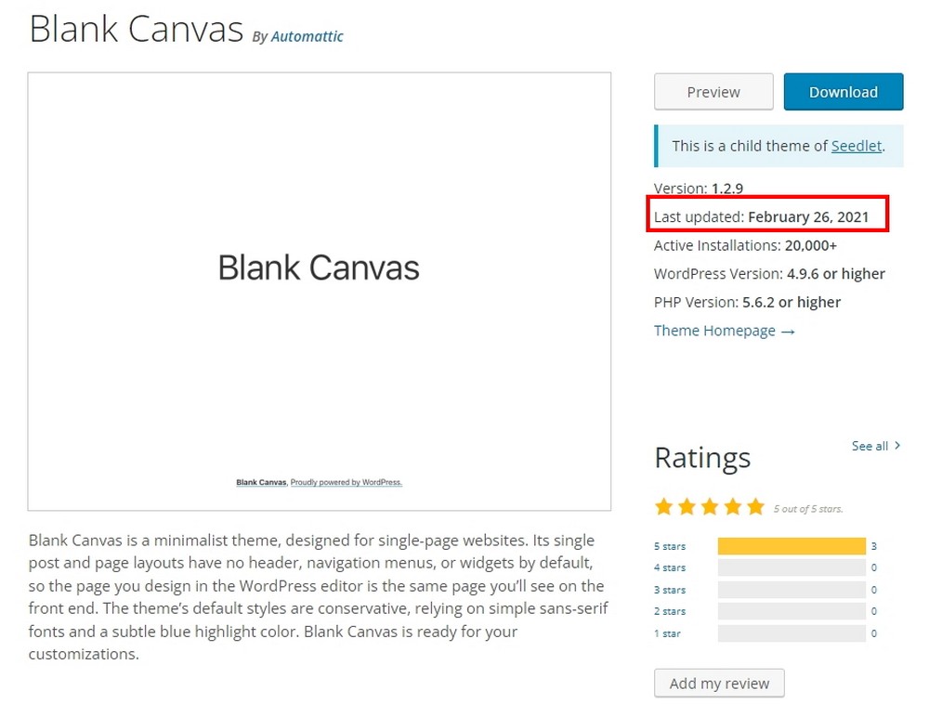Filter reviews by 4 stars

[670, 567]
